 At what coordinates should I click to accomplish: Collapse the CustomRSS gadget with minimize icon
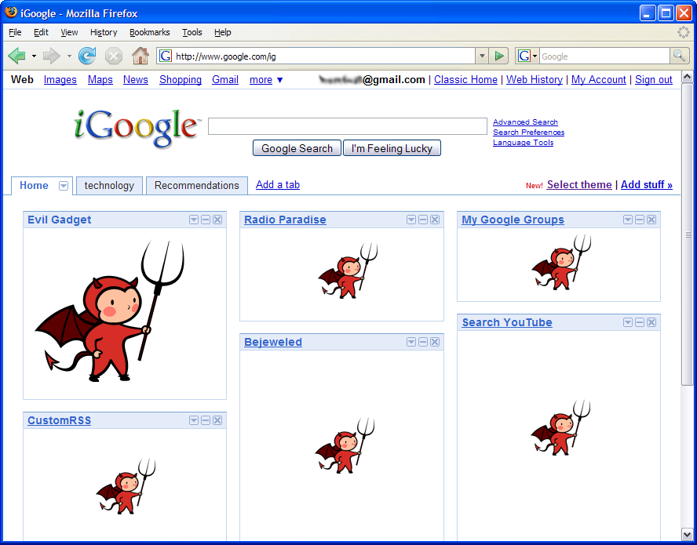tap(206, 420)
